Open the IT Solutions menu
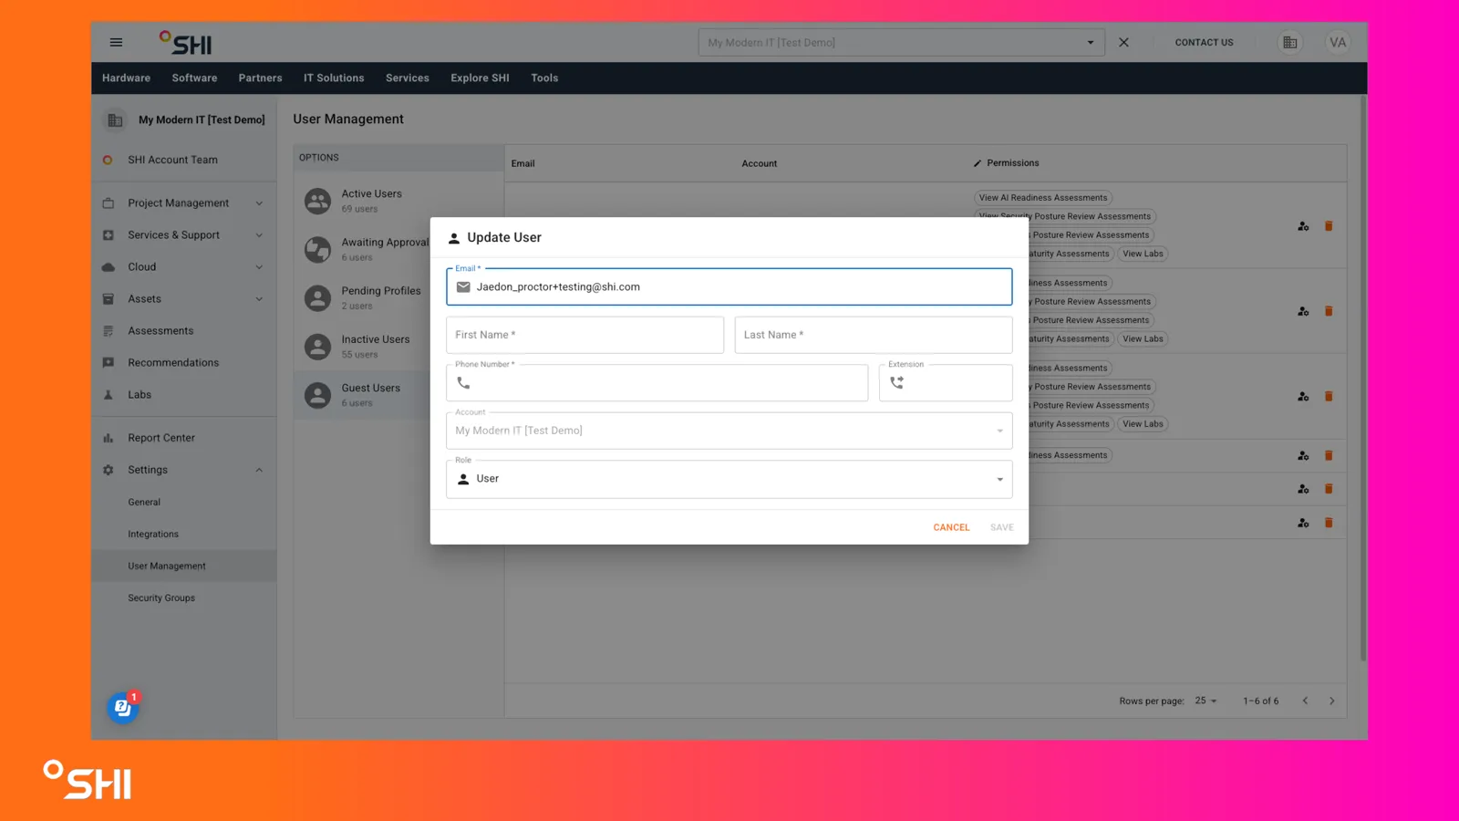The width and height of the screenshot is (1459, 821). [x=334, y=78]
